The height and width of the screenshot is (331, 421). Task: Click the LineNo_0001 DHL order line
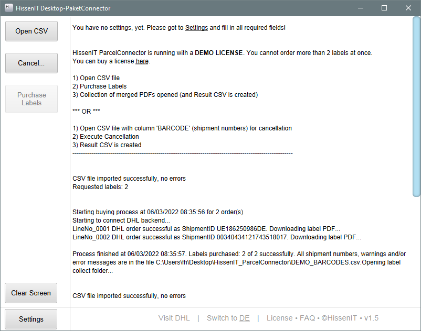coord(206,229)
